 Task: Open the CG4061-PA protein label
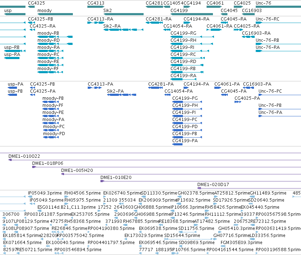(x=227, y=84)
